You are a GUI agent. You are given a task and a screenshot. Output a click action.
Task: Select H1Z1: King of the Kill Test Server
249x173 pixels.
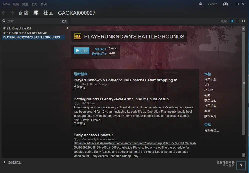coord(25,33)
